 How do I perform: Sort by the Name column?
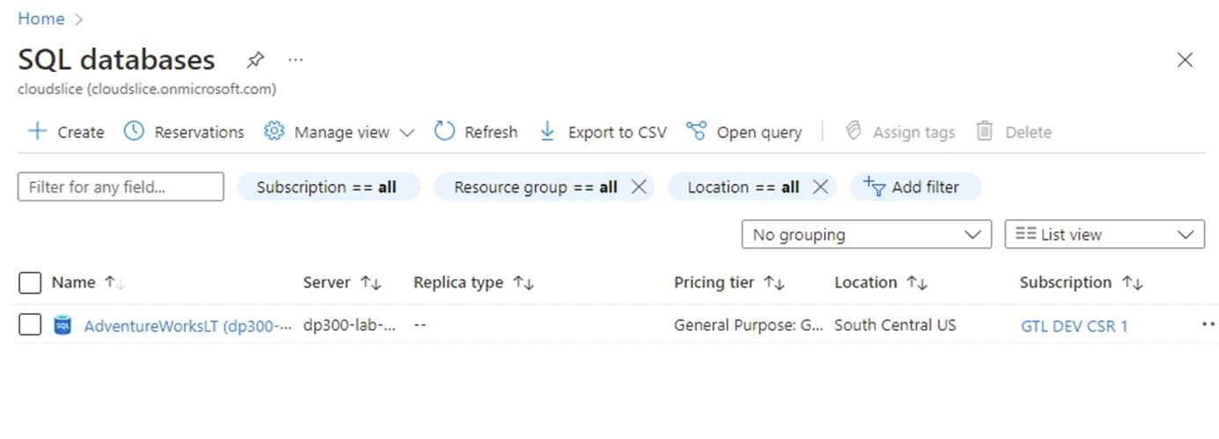[88, 282]
